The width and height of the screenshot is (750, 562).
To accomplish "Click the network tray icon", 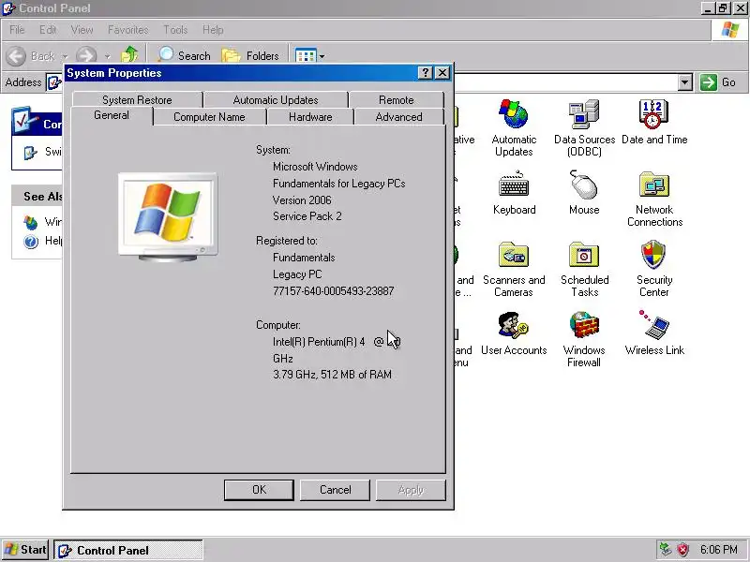I will (x=666, y=550).
